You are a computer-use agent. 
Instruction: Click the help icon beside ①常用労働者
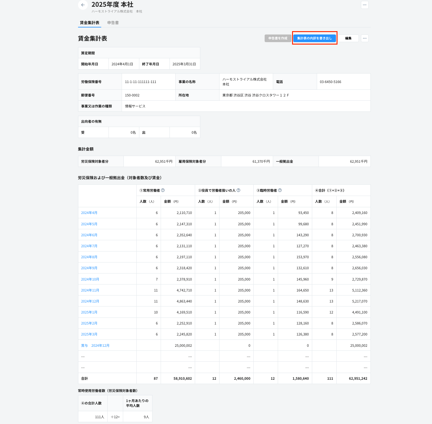(x=163, y=190)
